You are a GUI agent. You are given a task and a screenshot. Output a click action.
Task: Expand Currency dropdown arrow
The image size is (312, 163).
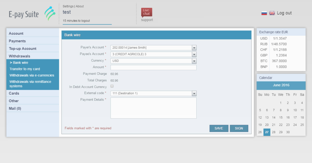194,61
